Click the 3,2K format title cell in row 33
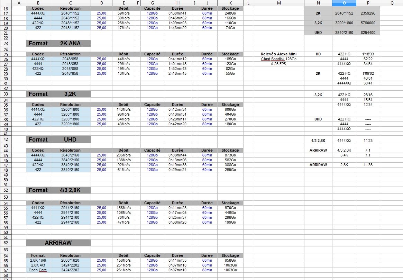 tap(70, 94)
